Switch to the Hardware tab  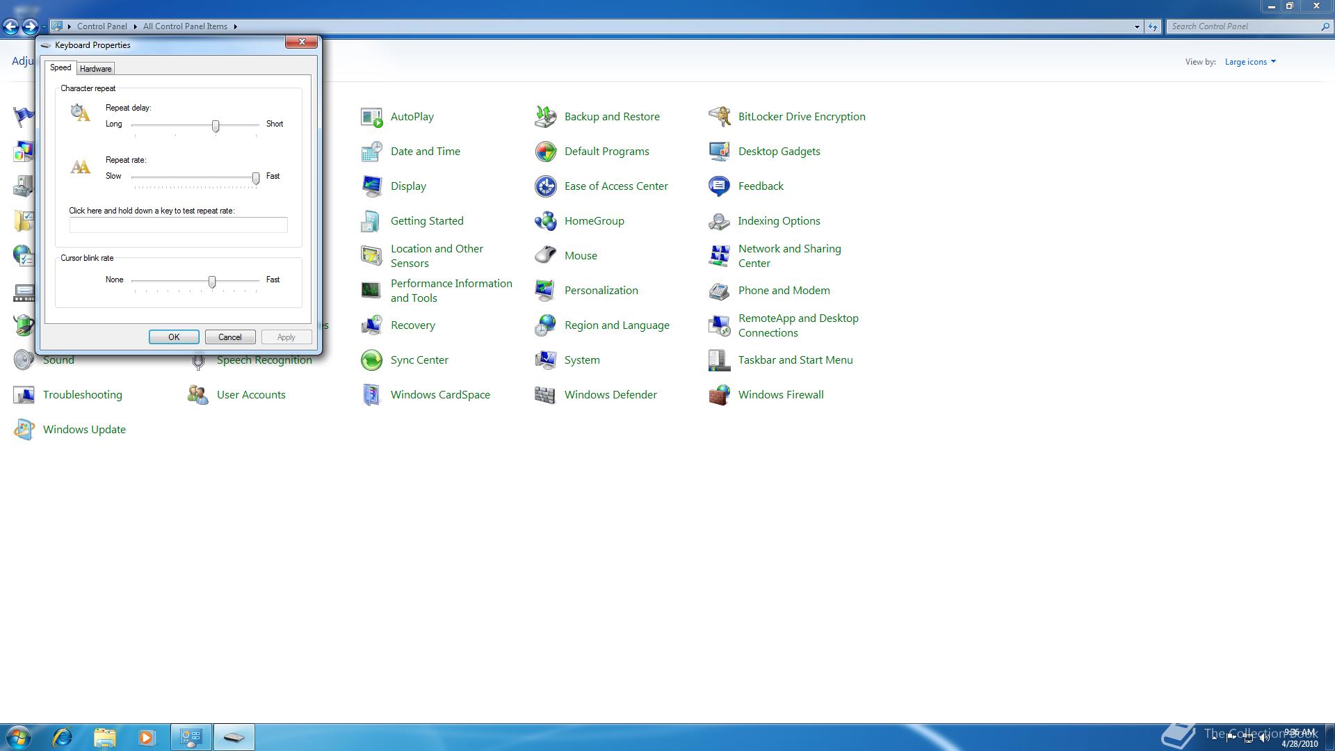pos(95,69)
